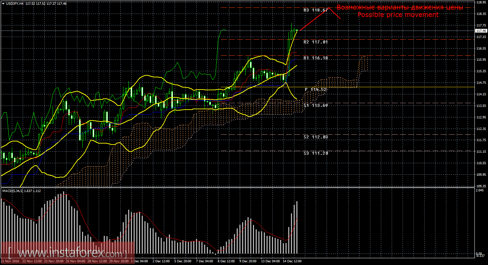Click the 113.55 price axis label
The width and height of the screenshot is (488, 265).
(481, 106)
